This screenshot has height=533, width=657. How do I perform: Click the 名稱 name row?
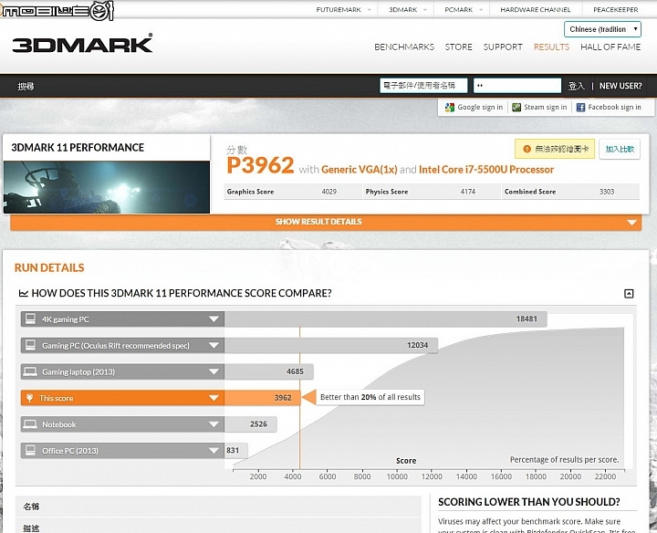[x=218, y=507]
